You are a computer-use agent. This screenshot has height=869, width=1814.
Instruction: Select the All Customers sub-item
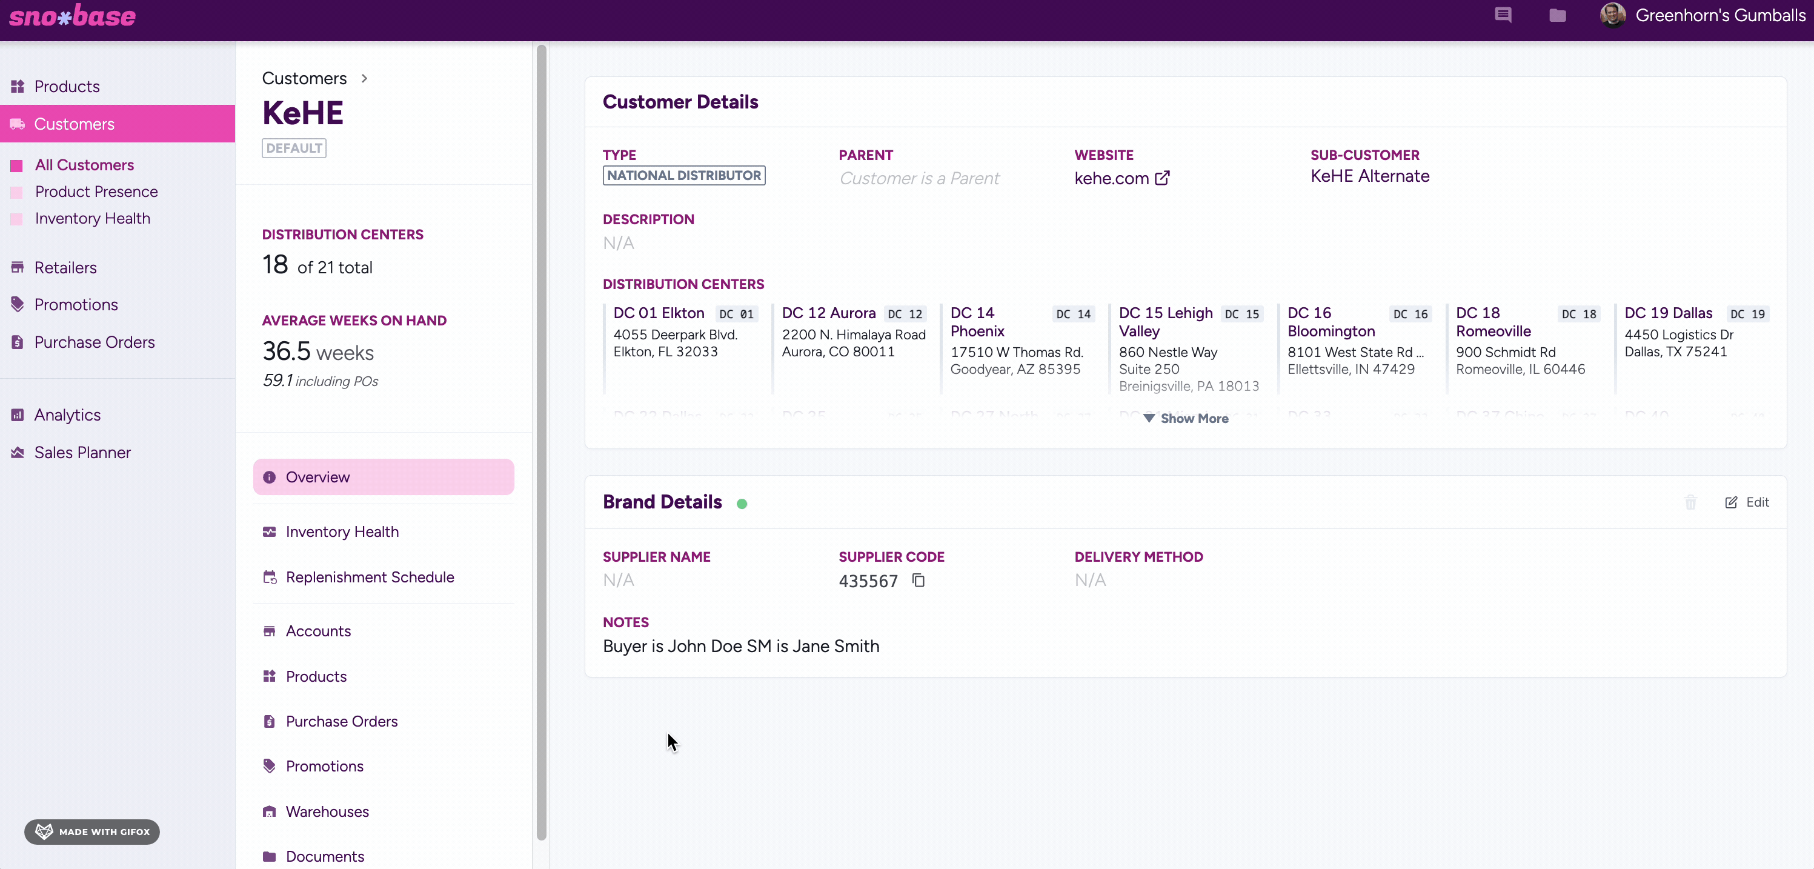pos(84,165)
